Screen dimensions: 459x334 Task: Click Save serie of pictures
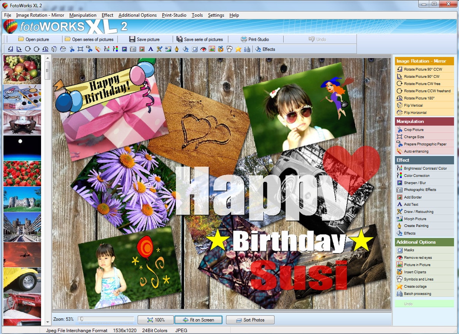pyautogui.click(x=200, y=39)
